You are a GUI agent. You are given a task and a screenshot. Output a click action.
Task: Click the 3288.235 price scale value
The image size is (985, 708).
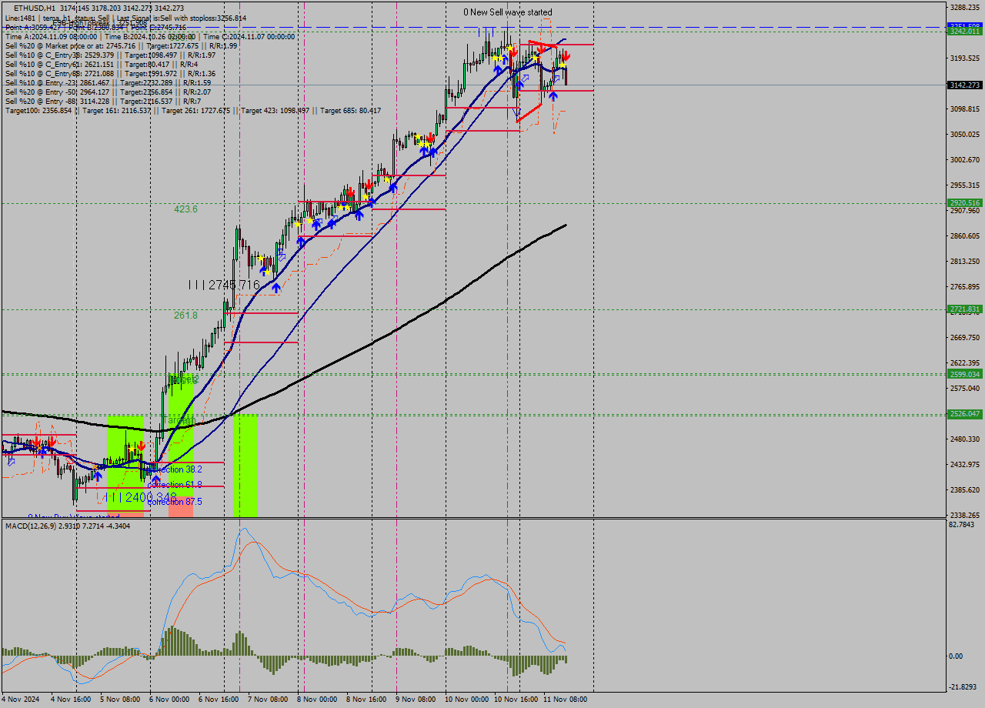(x=965, y=8)
